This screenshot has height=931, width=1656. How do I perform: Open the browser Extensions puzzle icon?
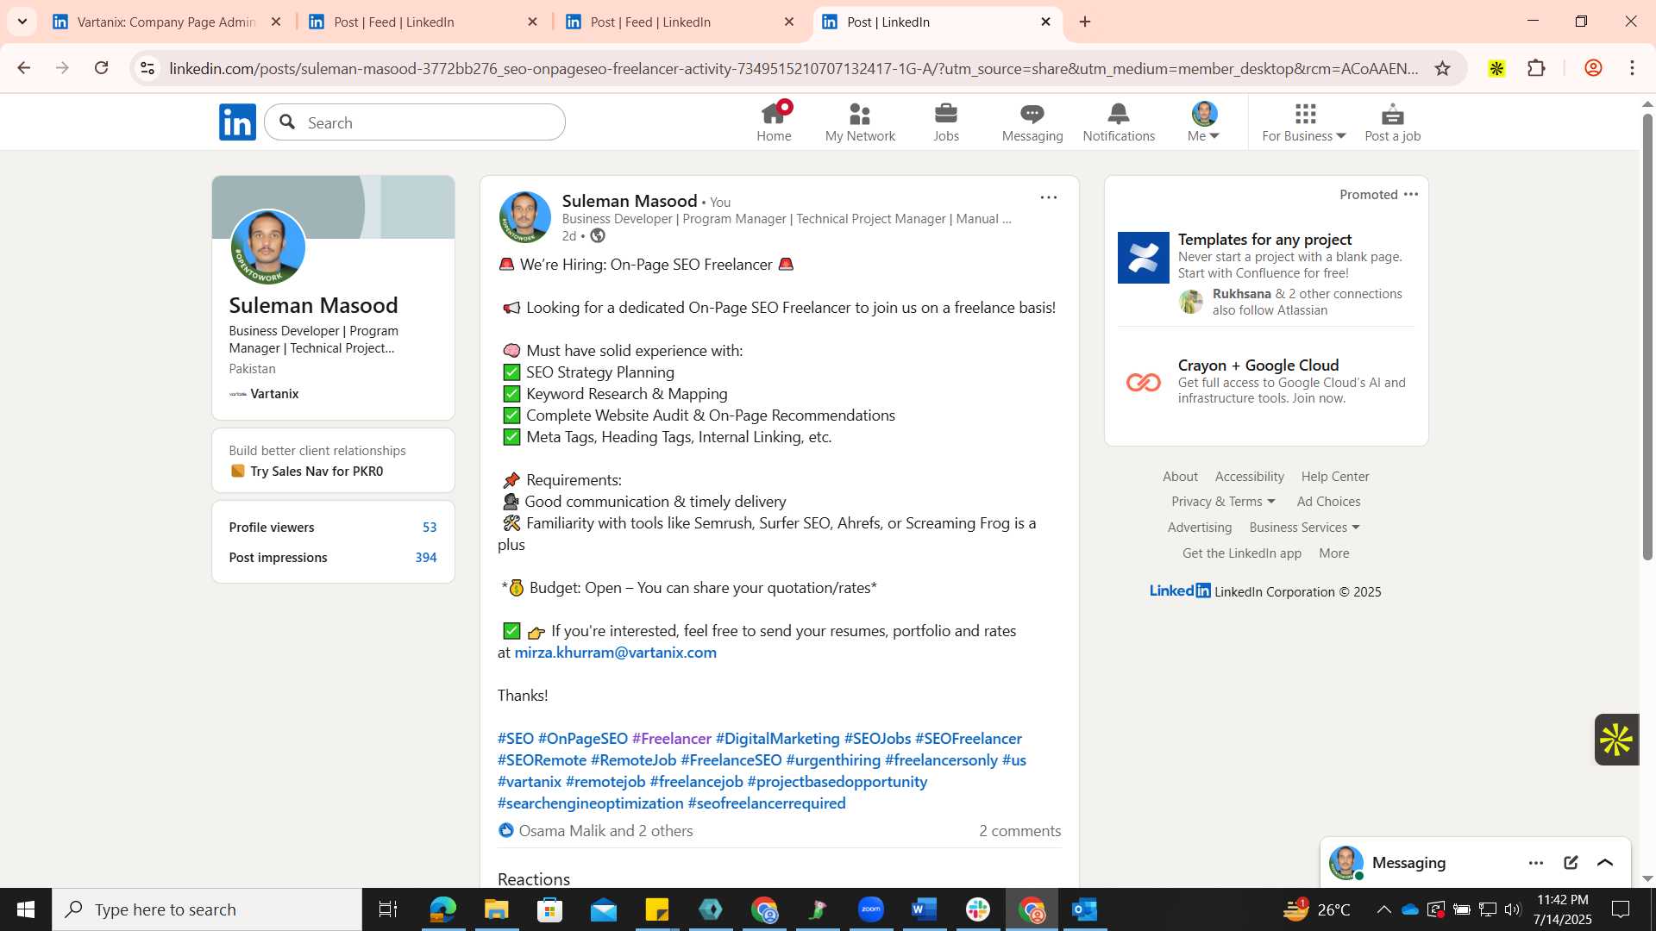tap(1536, 68)
